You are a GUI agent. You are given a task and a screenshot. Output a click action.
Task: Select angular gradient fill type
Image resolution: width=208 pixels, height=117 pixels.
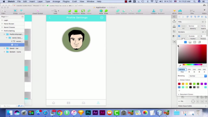tap(199, 42)
